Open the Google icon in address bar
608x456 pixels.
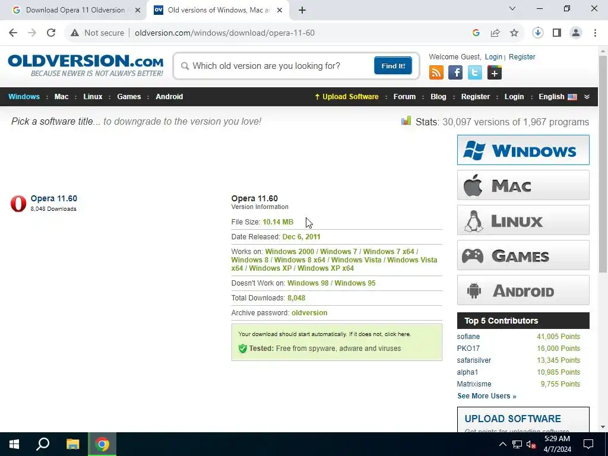click(476, 33)
